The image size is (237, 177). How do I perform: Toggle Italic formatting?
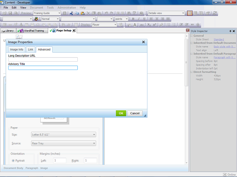pos(138,19)
